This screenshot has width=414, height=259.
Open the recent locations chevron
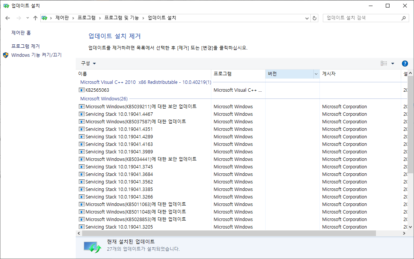click(27, 18)
